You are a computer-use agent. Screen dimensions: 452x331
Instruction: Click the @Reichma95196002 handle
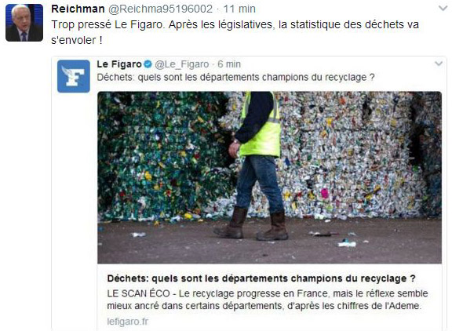click(x=160, y=9)
